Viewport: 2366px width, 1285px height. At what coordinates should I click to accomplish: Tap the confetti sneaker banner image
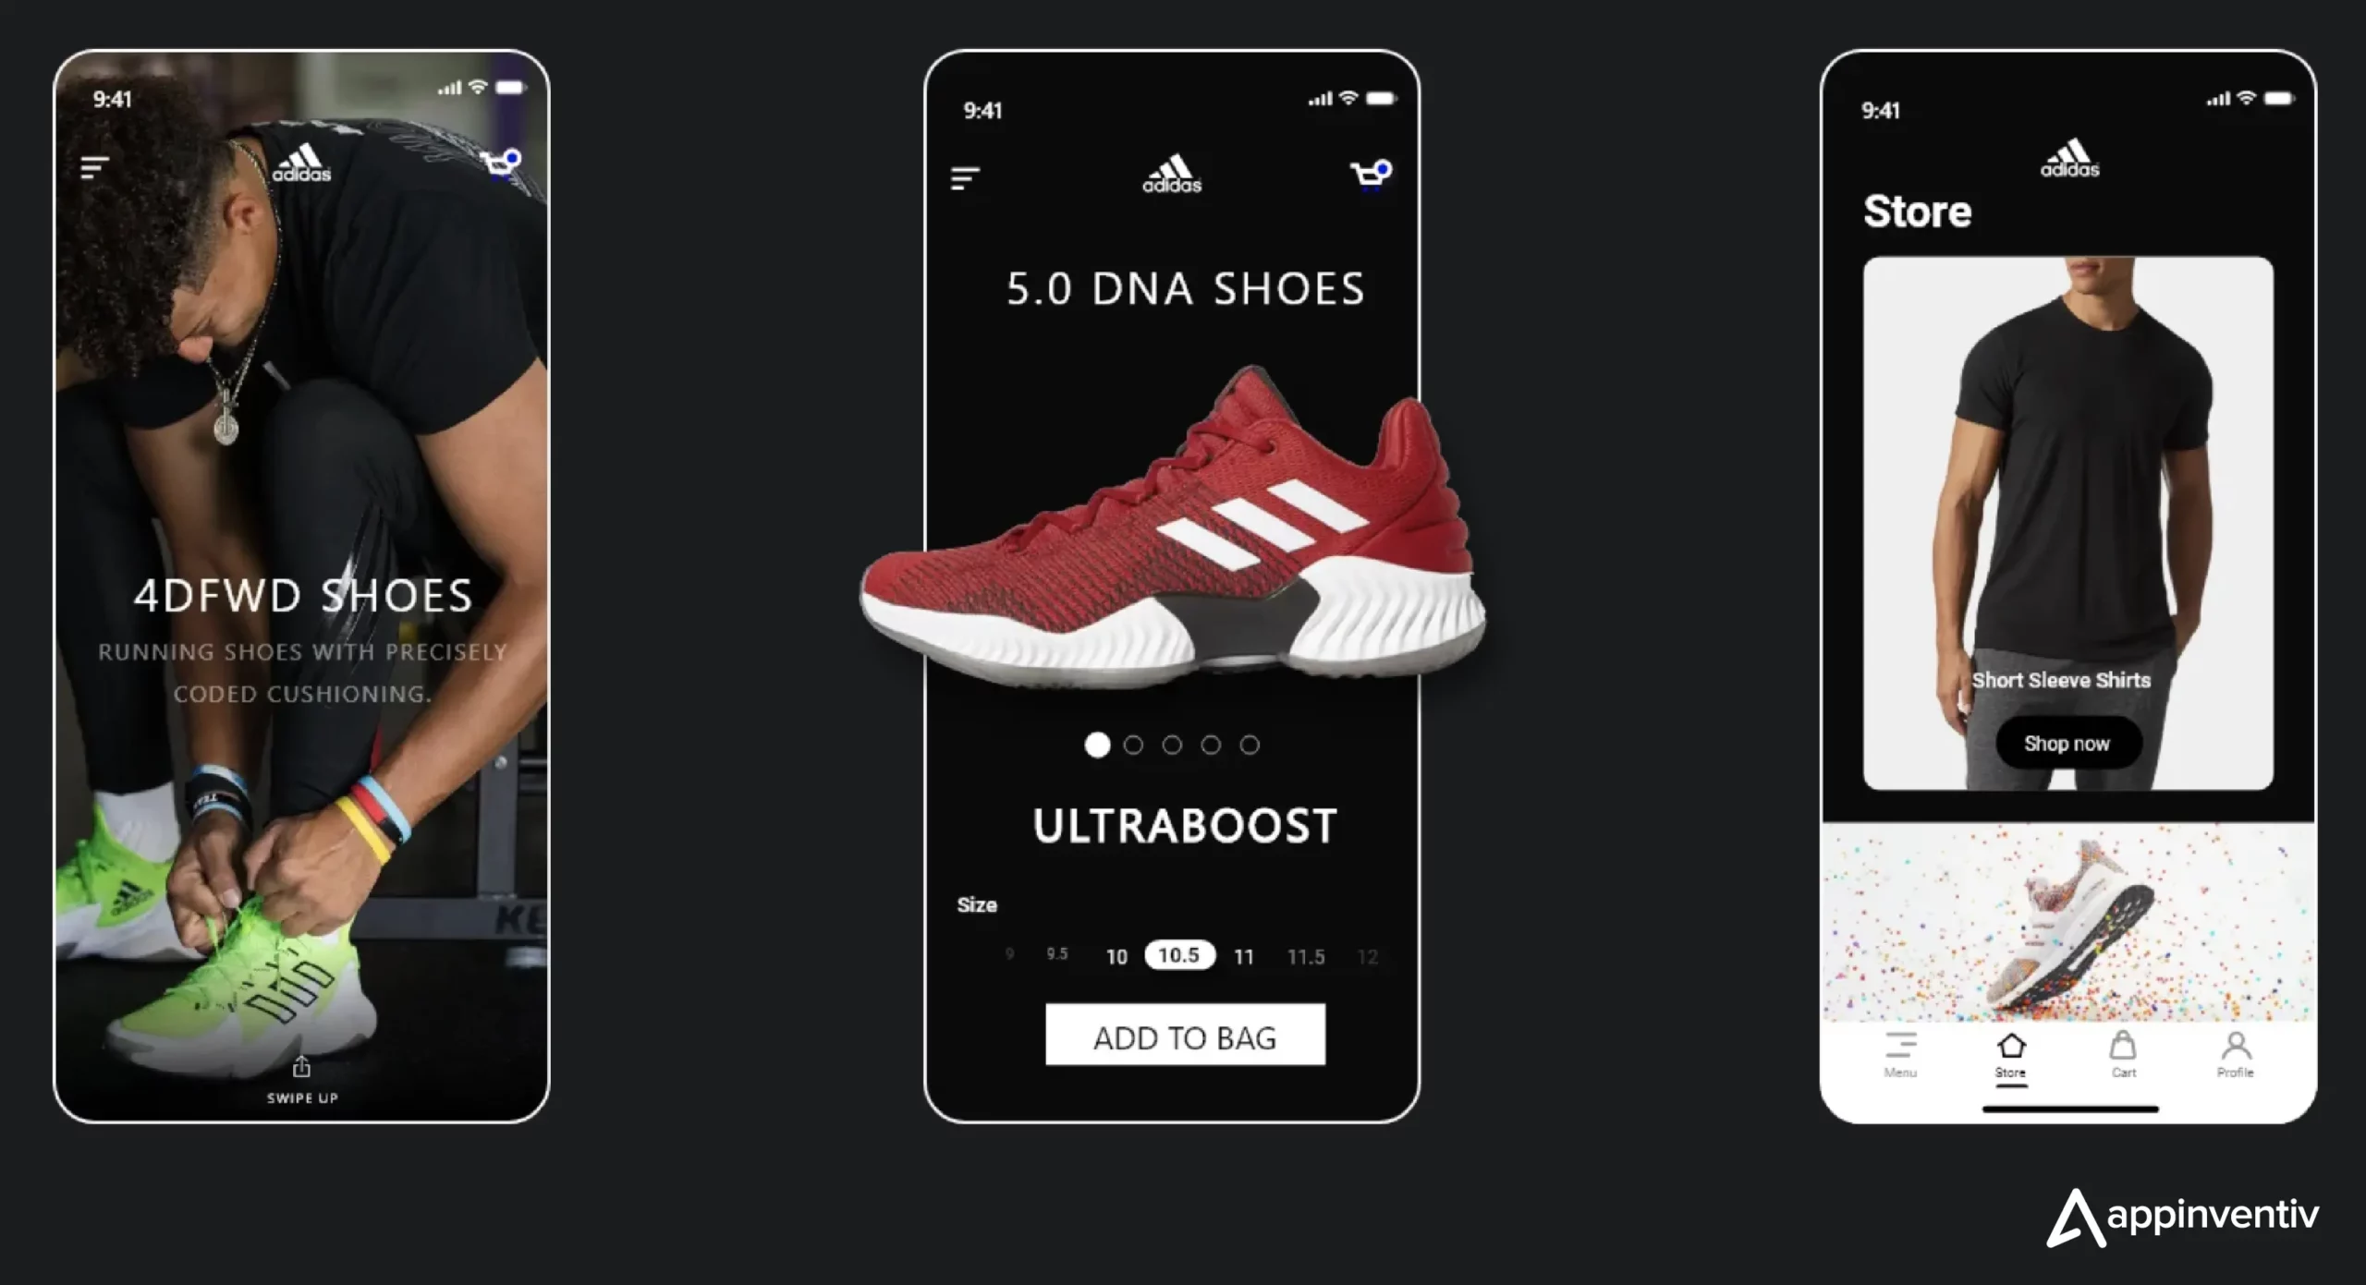2068,922
